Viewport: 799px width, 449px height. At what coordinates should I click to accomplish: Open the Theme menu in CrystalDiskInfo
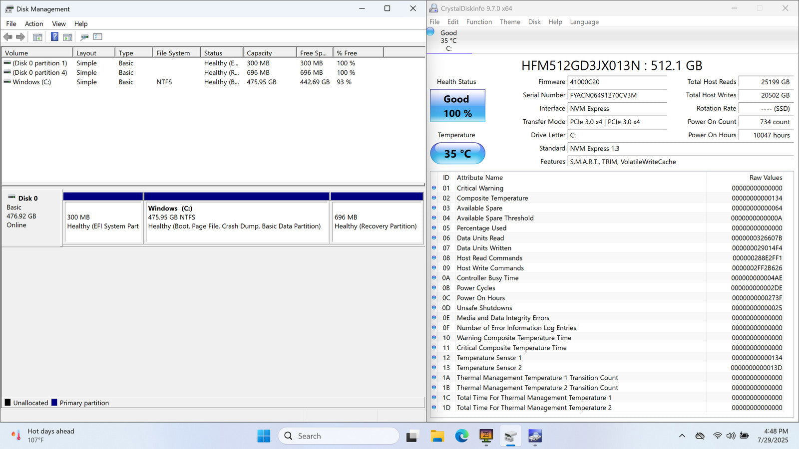coord(510,22)
